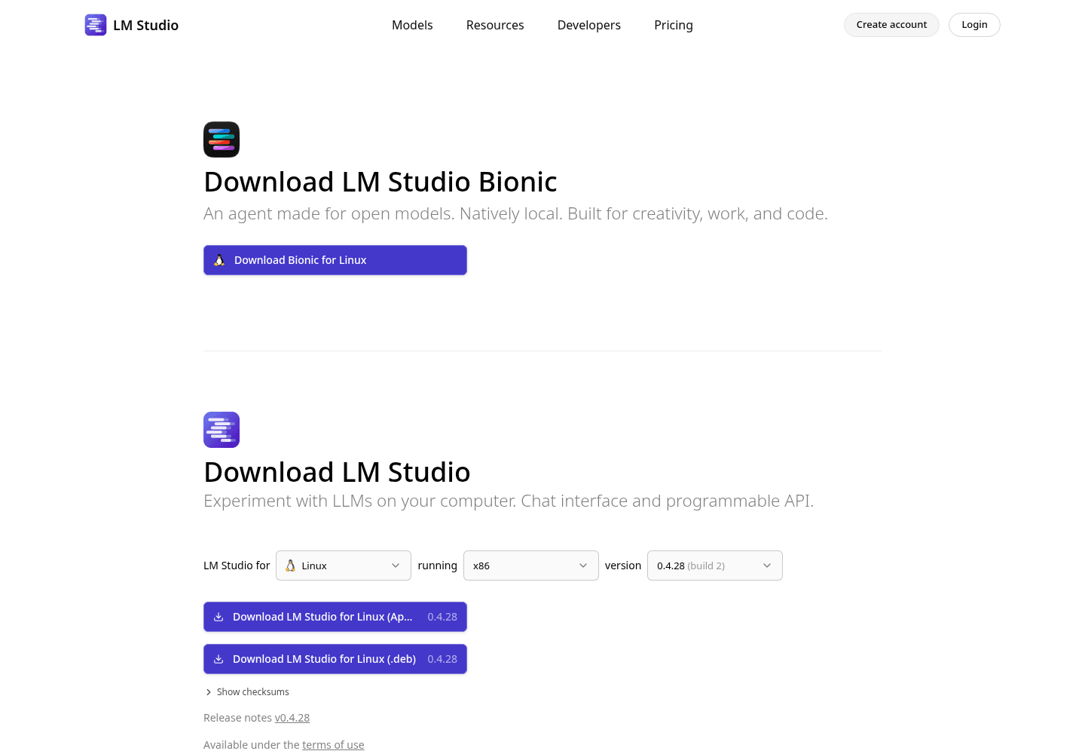Click the download arrow icon on .deb button
Screen dimensions: 1085x754
pyautogui.click(x=219, y=659)
